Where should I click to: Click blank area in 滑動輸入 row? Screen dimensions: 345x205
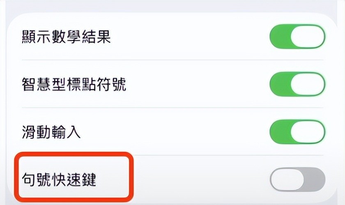coord(172,132)
